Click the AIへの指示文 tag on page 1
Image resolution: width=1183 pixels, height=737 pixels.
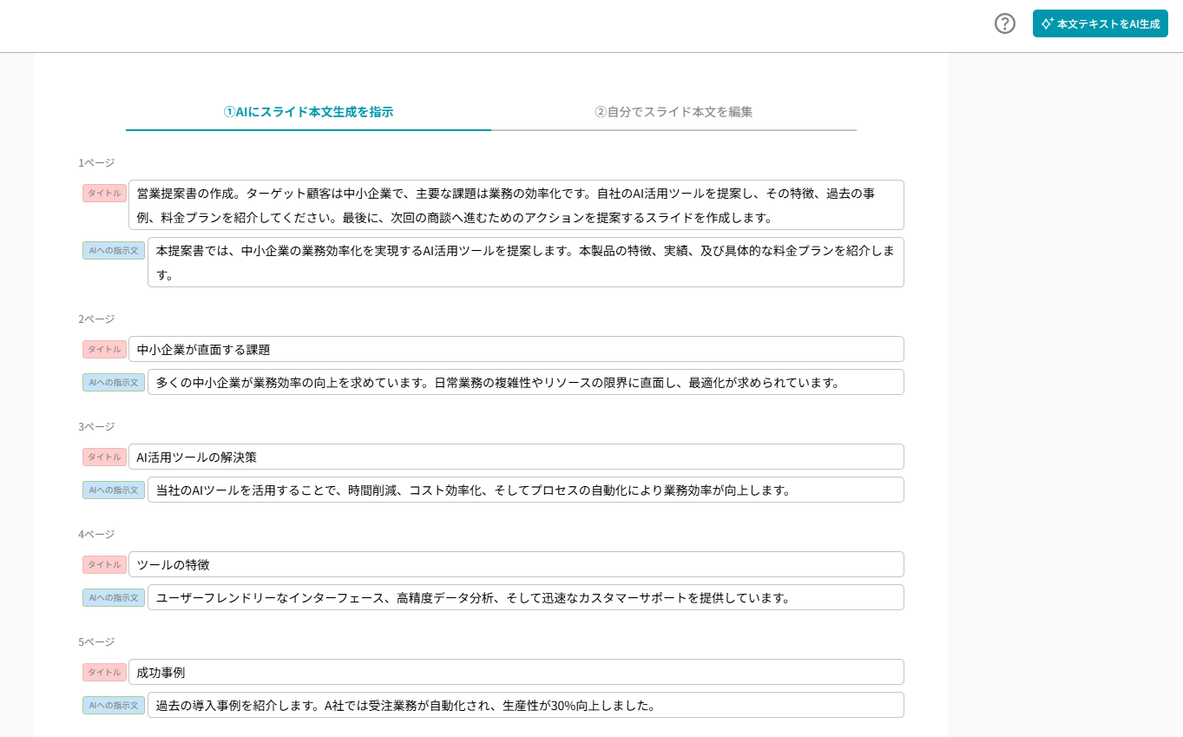coord(114,250)
